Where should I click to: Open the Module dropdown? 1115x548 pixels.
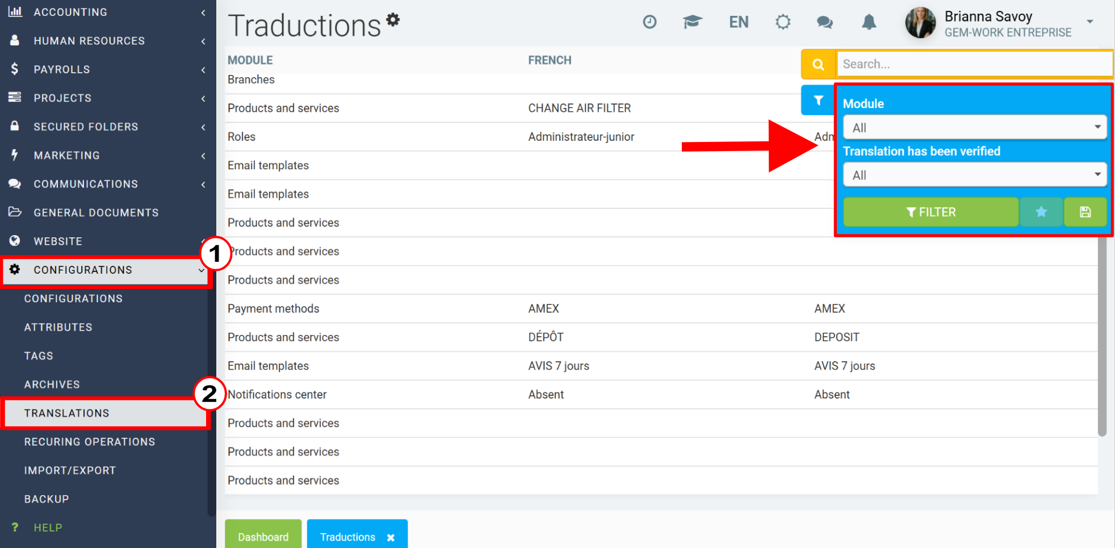[975, 128]
